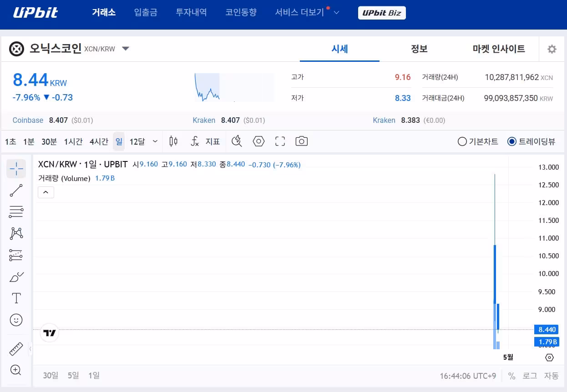Open the 마켓 인사이트 tab
Screen dimensions: 567x392
[498, 49]
